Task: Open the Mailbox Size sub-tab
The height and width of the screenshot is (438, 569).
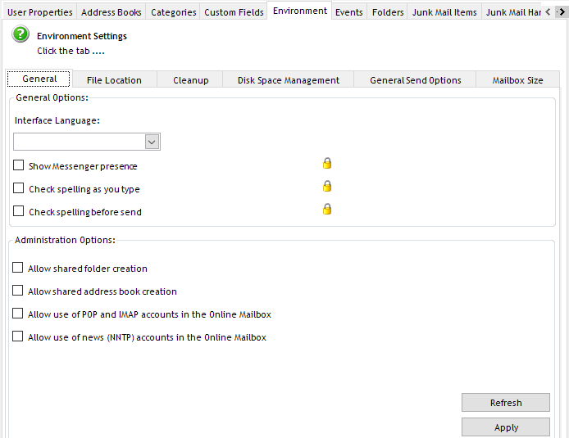Action: 517,80
